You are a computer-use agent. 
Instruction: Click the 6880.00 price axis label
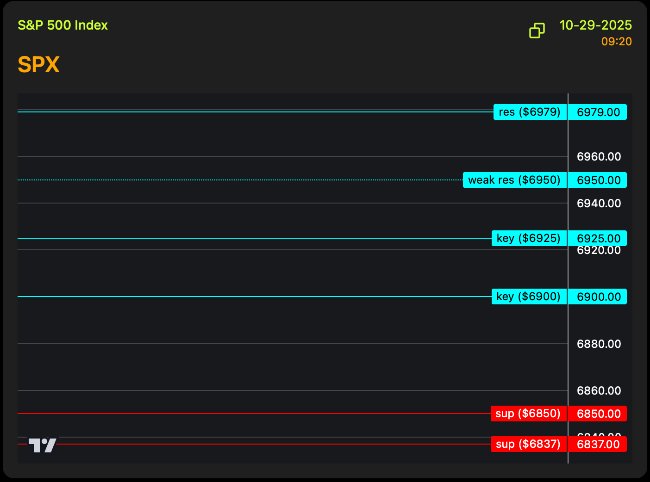pyautogui.click(x=599, y=344)
